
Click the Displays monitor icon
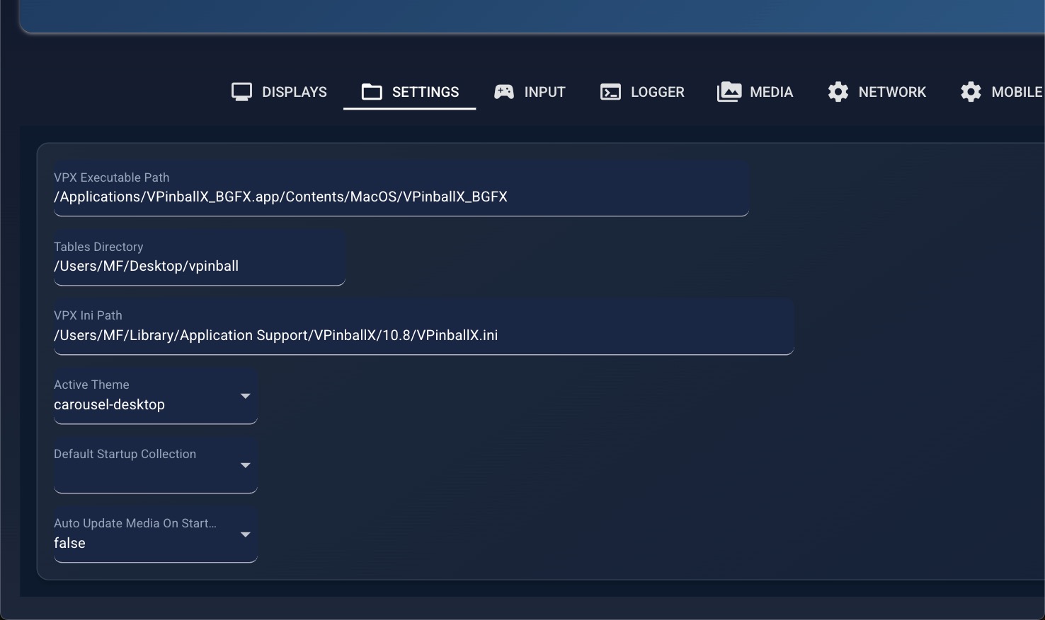click(241, 91)
